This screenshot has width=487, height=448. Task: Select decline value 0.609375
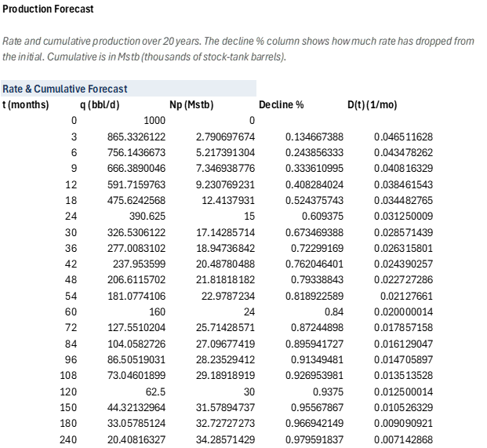pos(322,217)
